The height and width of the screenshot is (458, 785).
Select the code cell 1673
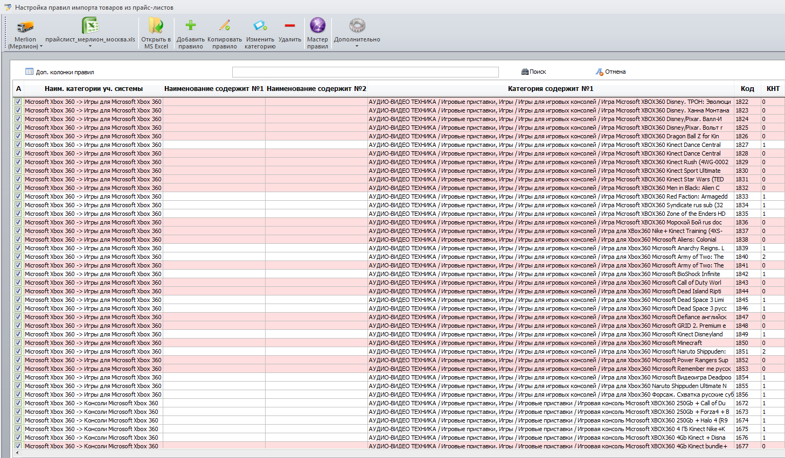747,412
